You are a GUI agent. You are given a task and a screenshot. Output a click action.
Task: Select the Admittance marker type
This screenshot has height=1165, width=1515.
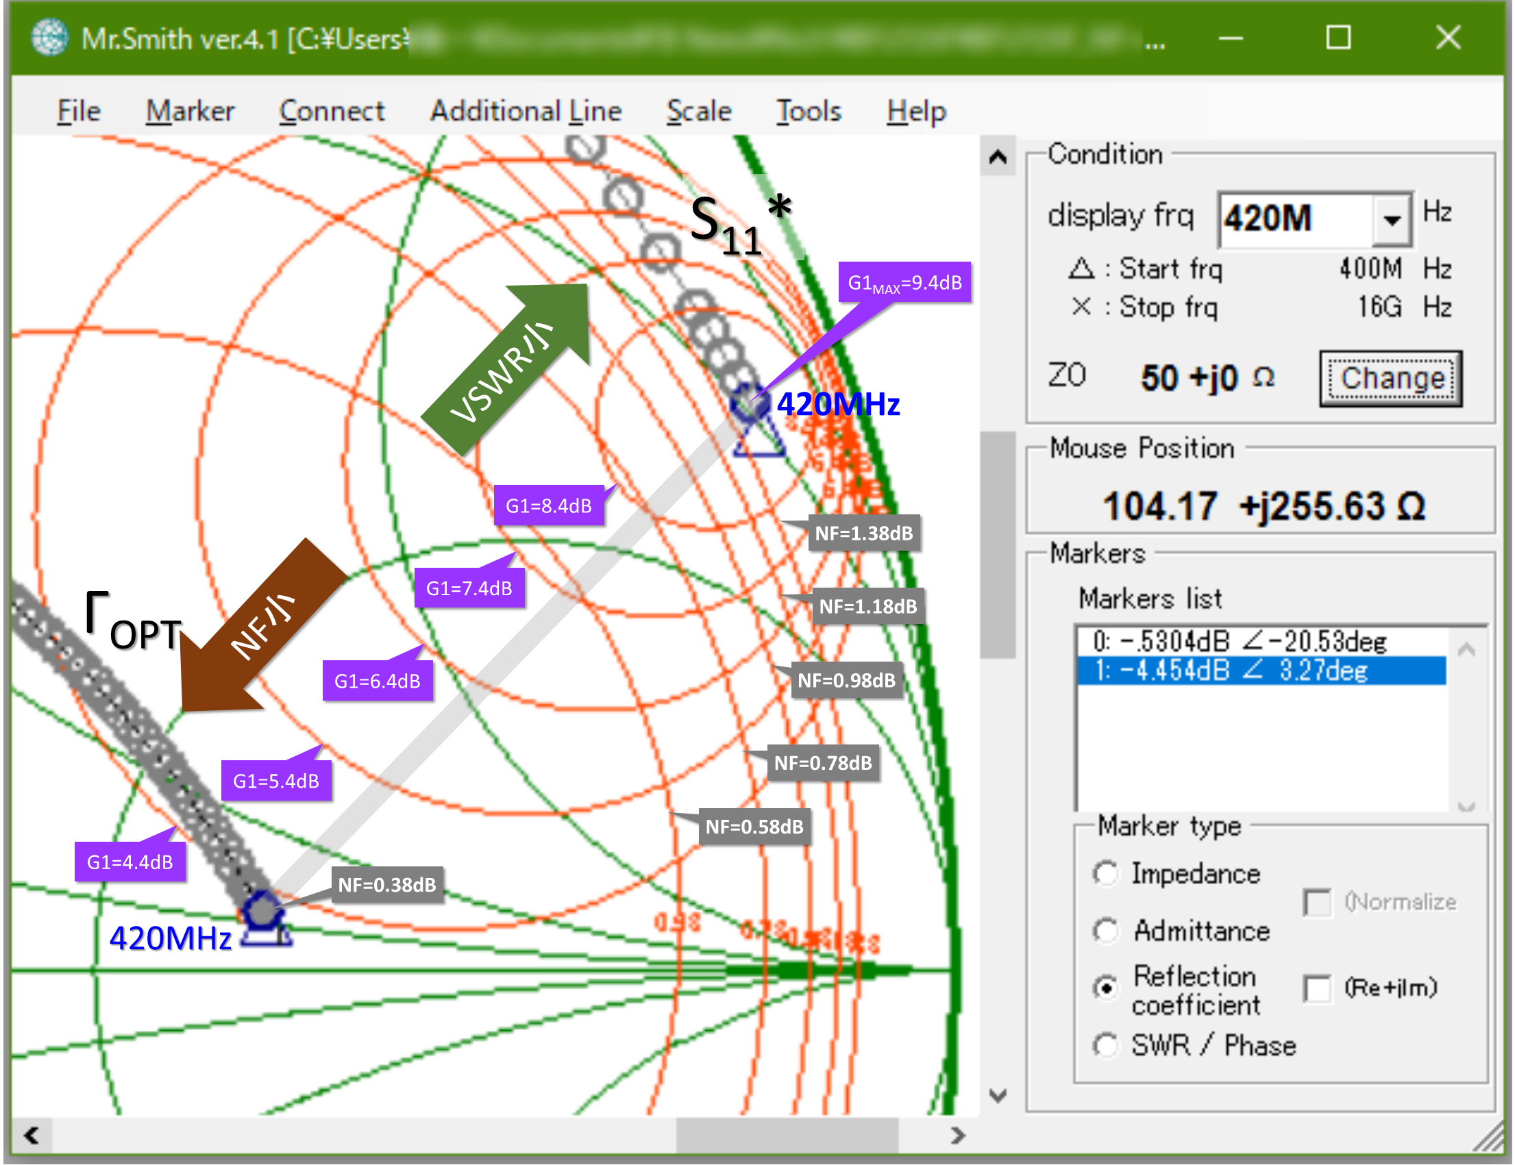click(1106, 931)
